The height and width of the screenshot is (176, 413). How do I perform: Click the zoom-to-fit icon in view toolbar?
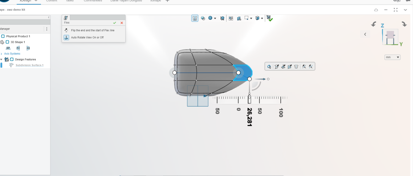coord(222,18)
